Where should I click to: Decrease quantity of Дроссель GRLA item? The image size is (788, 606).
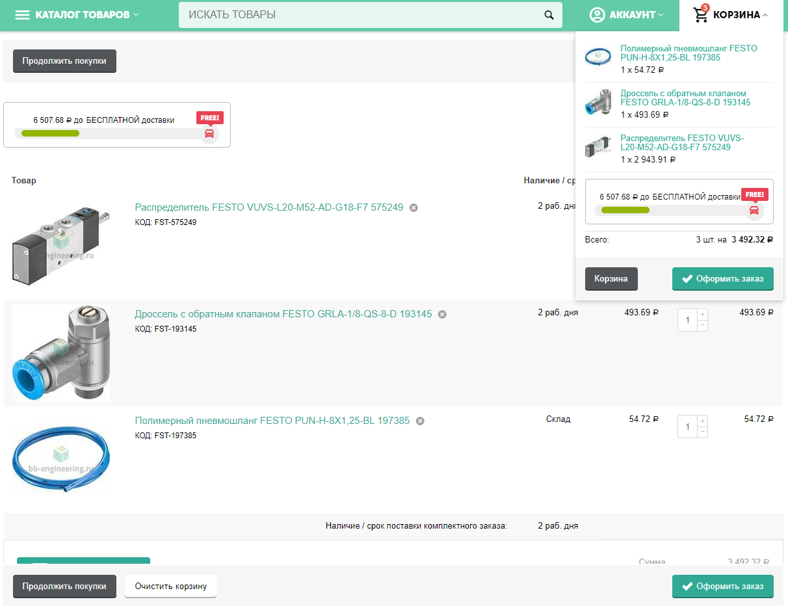(x=702, y=325)
